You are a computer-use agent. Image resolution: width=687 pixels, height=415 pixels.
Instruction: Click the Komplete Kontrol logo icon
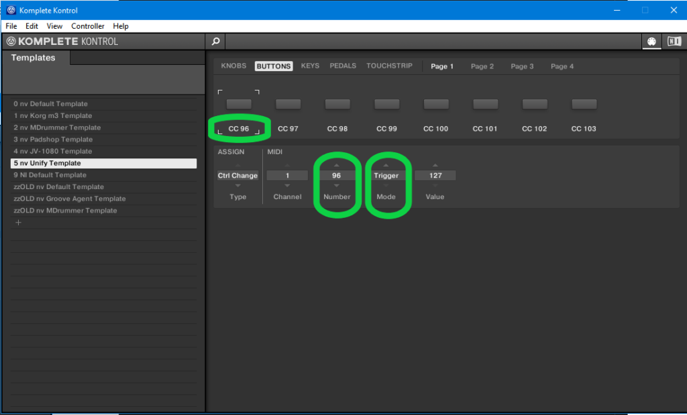pos(11,42)
